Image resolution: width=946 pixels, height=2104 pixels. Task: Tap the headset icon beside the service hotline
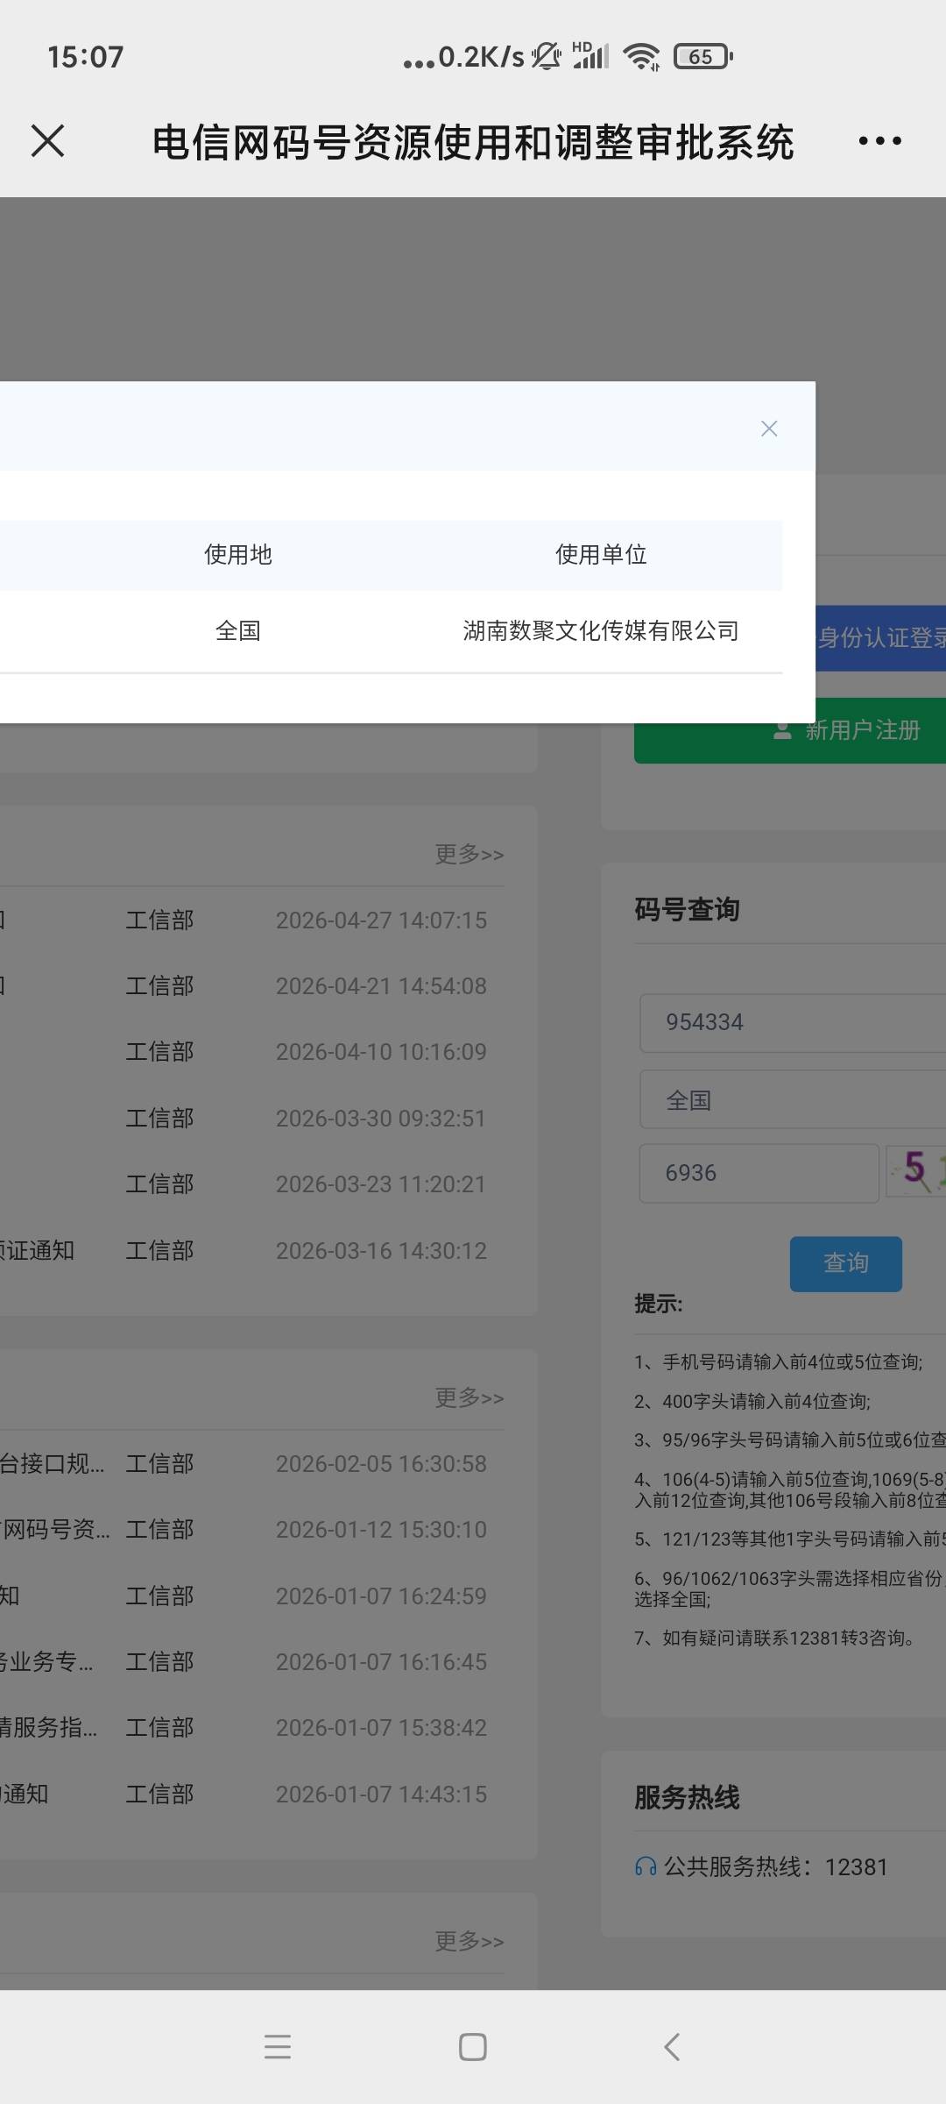click(x=646, y=1866)
